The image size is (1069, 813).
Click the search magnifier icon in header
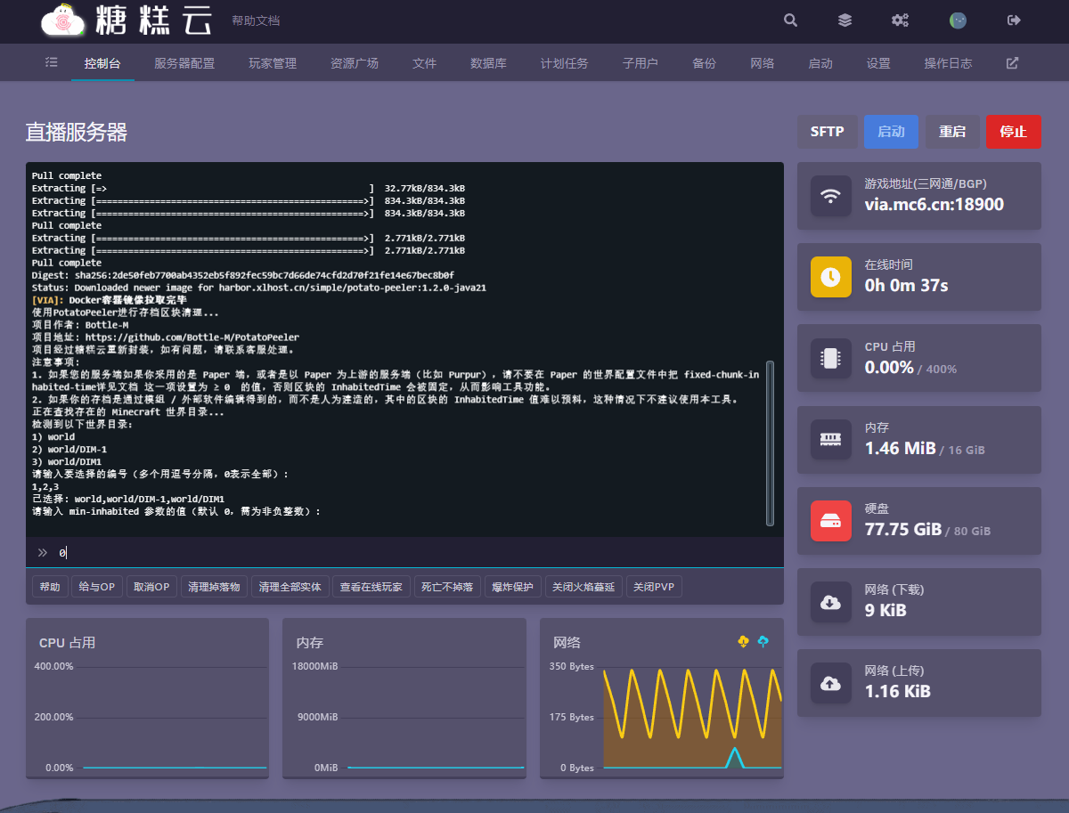click(790, 20)
